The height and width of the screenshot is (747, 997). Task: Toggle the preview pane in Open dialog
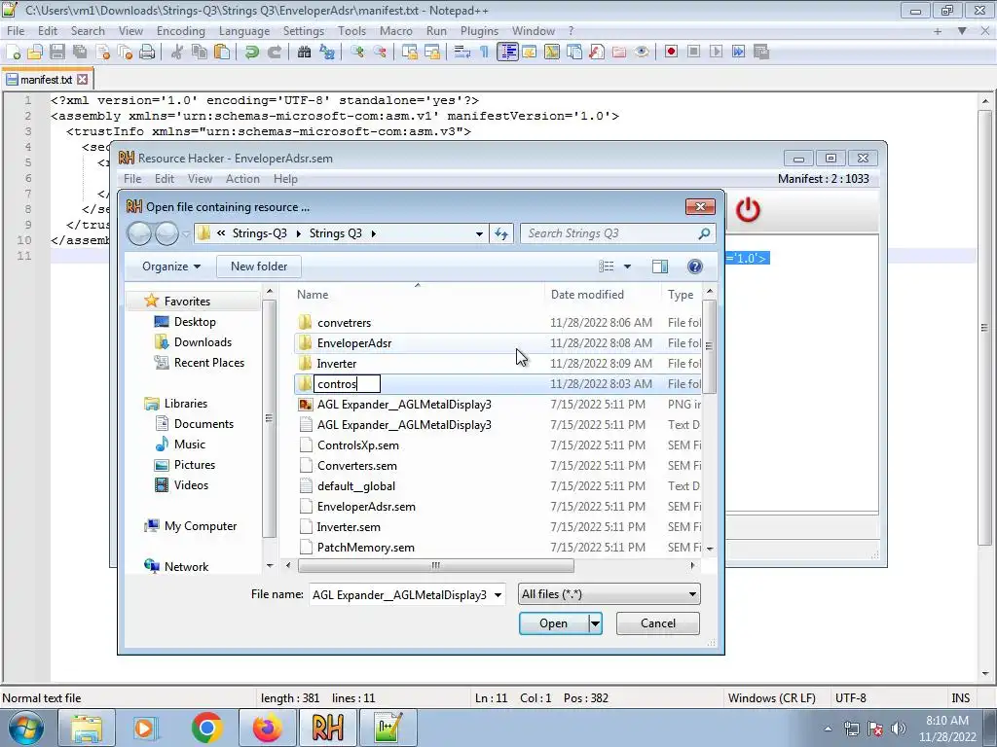tap(660, 267)
